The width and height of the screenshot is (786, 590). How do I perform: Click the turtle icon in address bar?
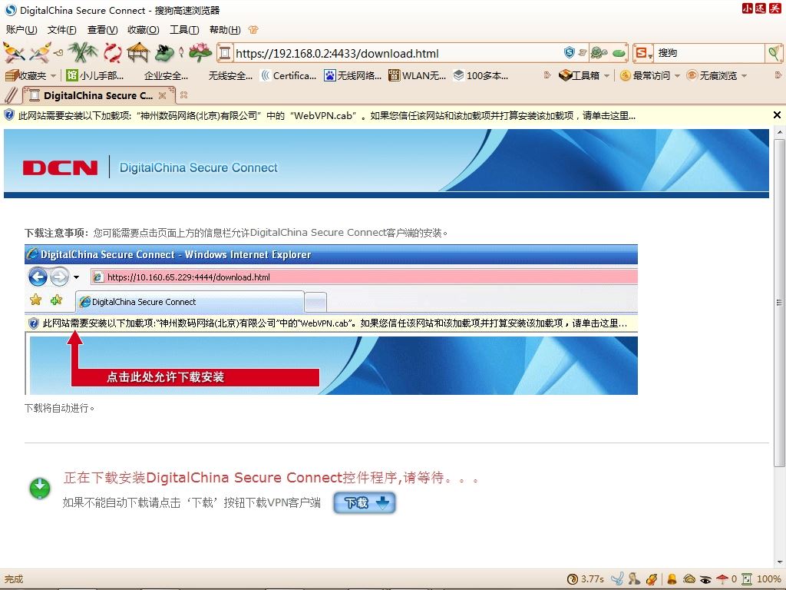pyautogui.click(x=599, y=52)
